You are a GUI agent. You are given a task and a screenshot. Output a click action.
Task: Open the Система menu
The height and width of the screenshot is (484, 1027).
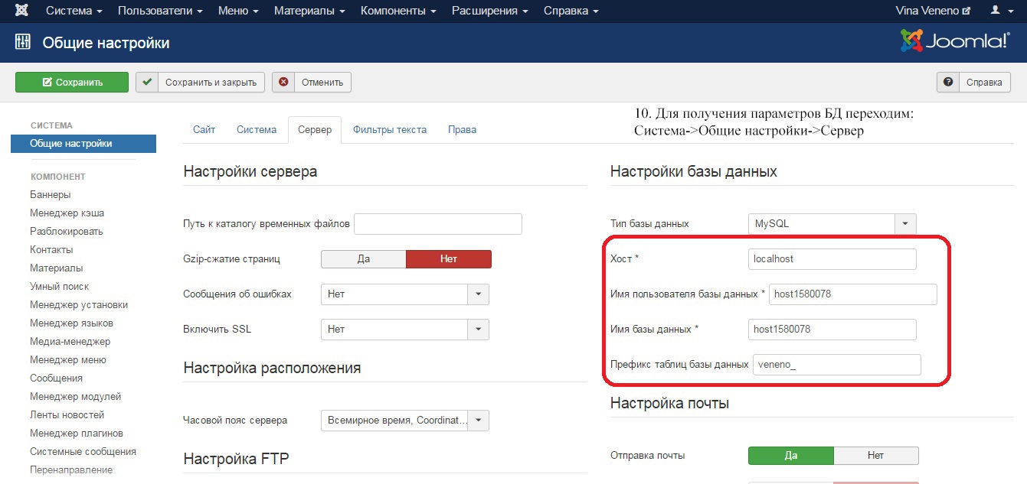(74, 11)
